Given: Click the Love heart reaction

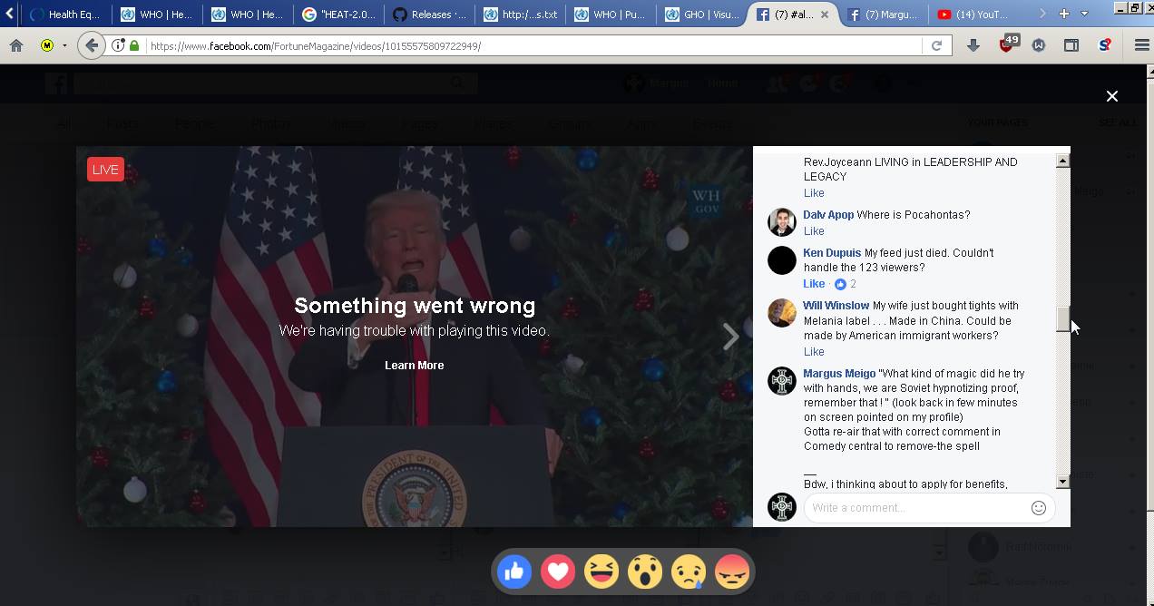Looking at the screenshot, I should click(558, 572).
